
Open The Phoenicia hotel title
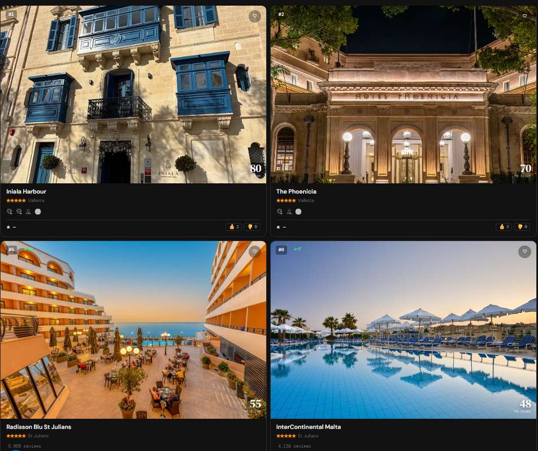click(296, 192)
